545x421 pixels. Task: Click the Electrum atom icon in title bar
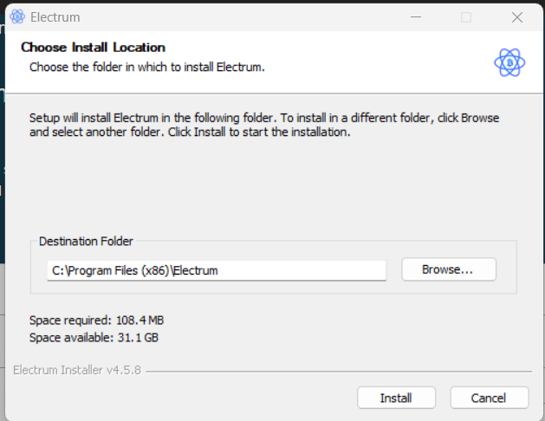[x=16, y=16]
